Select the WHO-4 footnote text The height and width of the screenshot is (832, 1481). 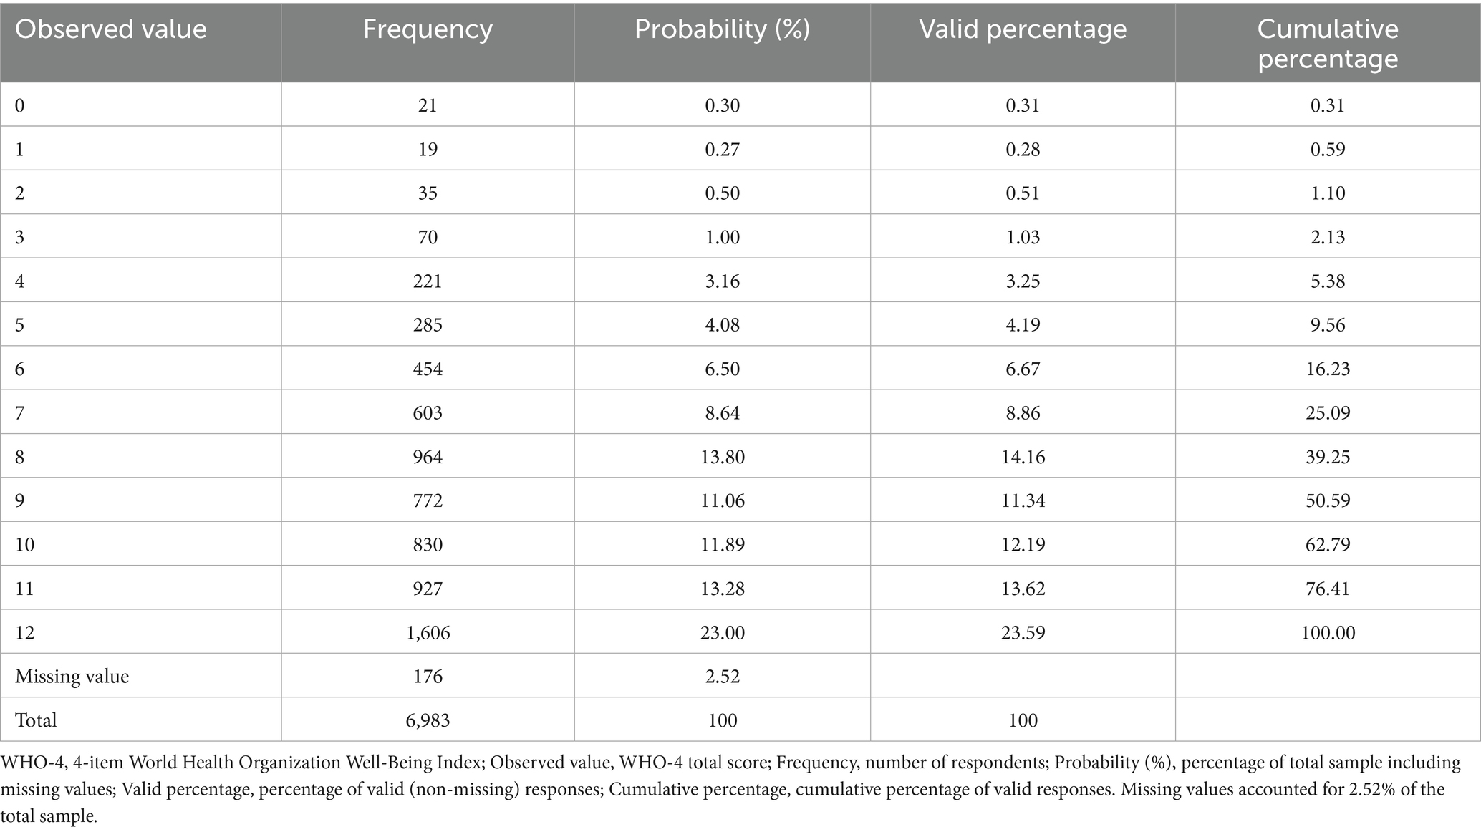(730, 790)
